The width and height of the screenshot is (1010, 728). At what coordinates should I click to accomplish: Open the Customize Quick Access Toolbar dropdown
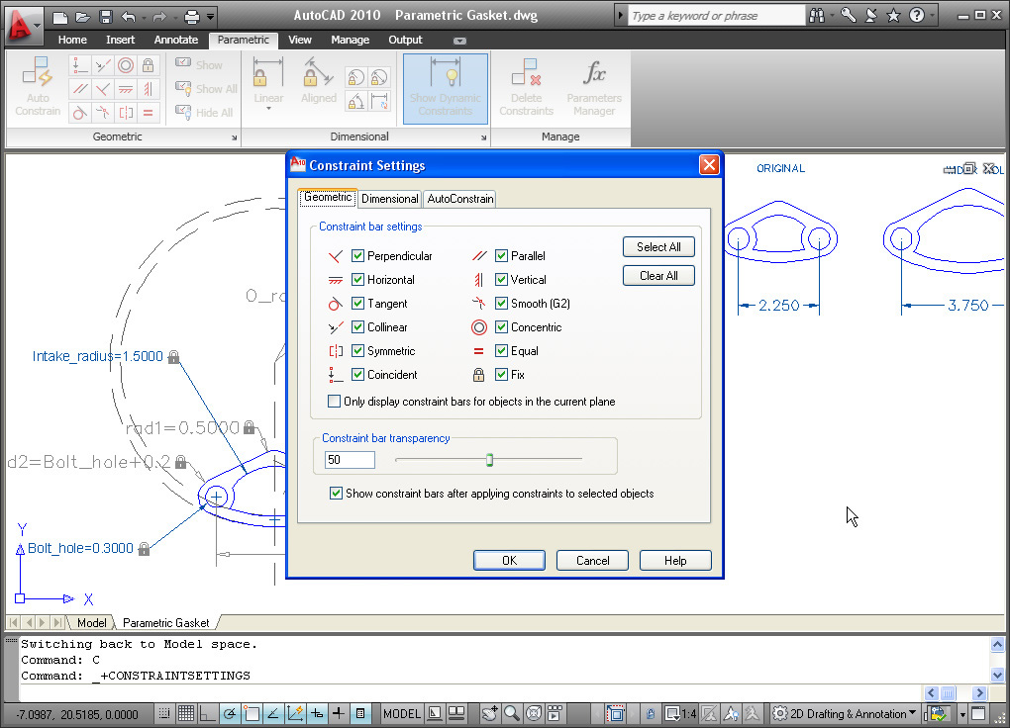pos(210,17)
